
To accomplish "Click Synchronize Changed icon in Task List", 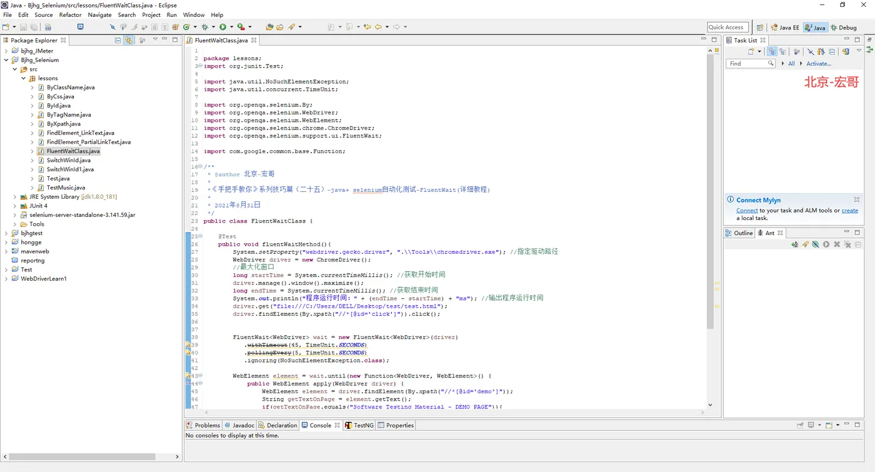I will [x=846, y=52].
